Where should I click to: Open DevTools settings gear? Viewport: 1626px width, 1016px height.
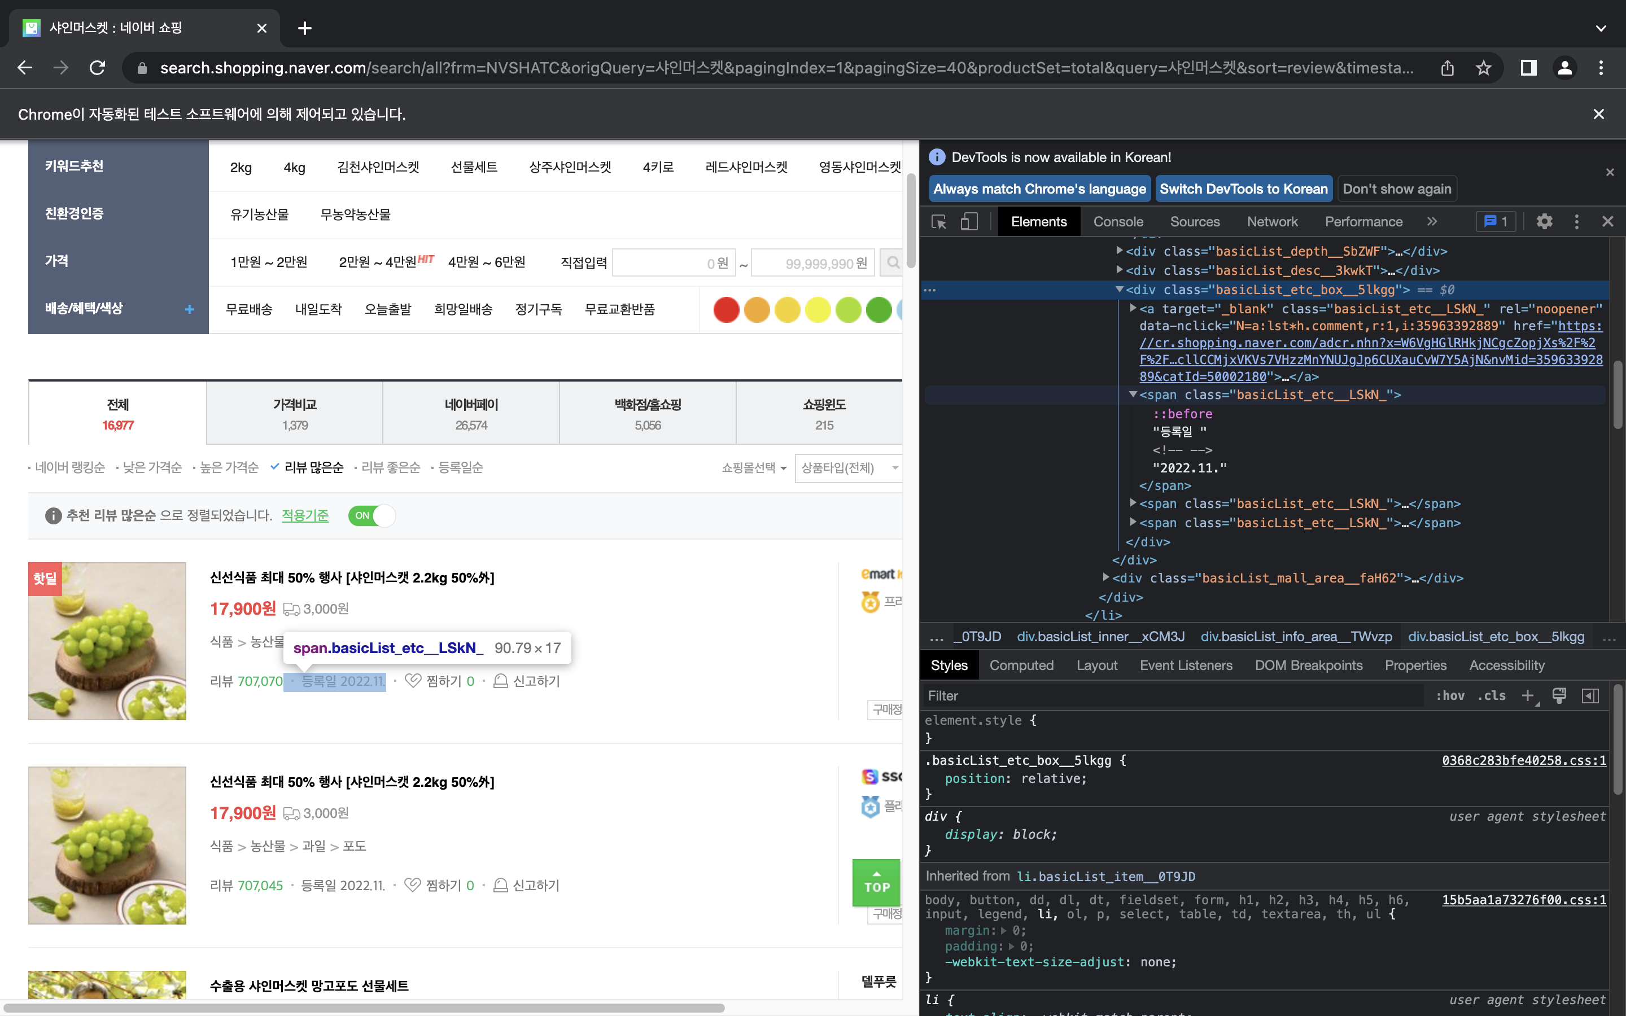(x=1545, y=222)
